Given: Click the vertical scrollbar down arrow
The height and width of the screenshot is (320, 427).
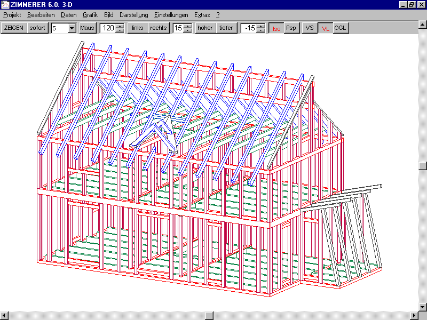Looking at the screenshot, I should click(423, 307).
